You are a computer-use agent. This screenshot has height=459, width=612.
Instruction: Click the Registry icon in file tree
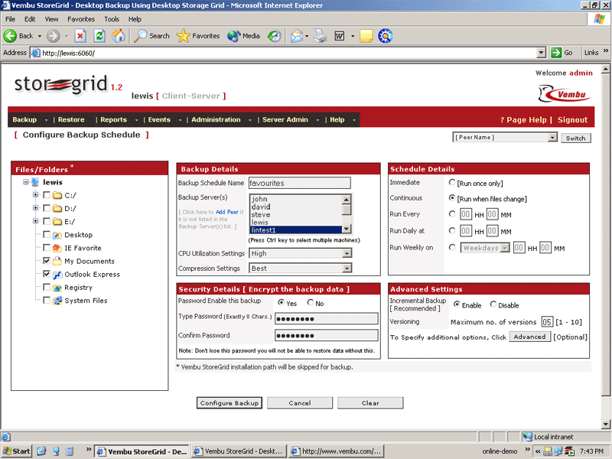tap(57, 288)
